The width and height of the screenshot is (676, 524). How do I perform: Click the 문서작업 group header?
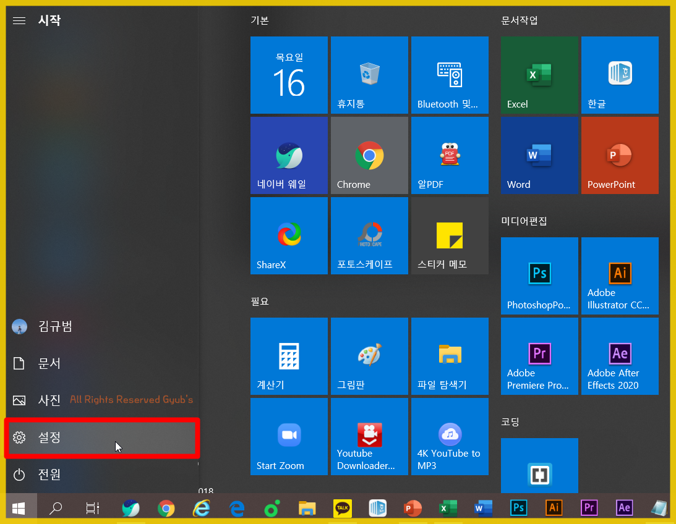click(520, 20)
